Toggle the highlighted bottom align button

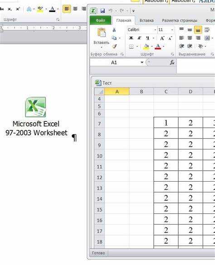(x=198, y=30)
